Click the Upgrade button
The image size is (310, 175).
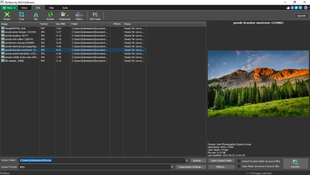(301, 16)
